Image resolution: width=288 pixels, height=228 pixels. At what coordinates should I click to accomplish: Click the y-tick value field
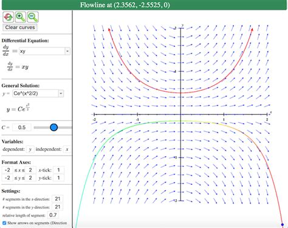pyautogui.click(x=58, y=178)
